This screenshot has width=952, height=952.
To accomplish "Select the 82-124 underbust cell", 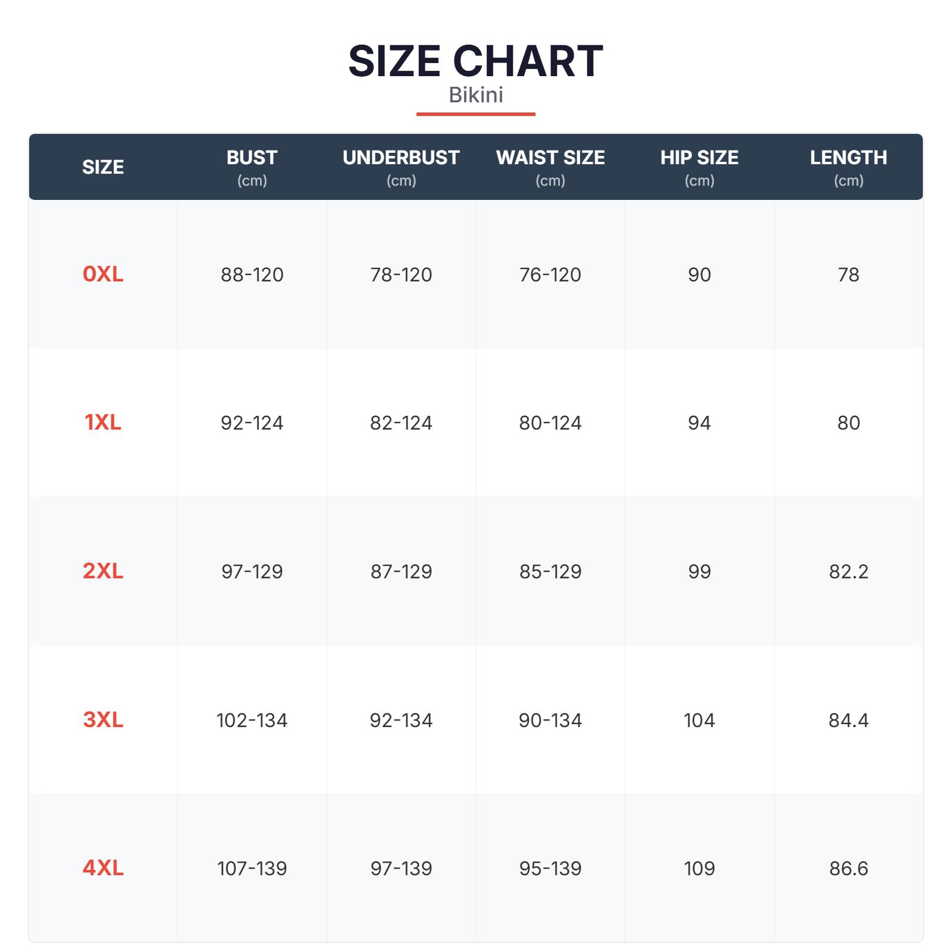I will tap(401, 423).
